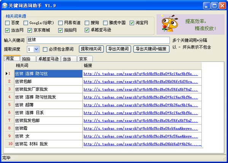Focus the 输入关键词 text field
The width and height of the screenshot is (228, 163).
pos(98,40)
